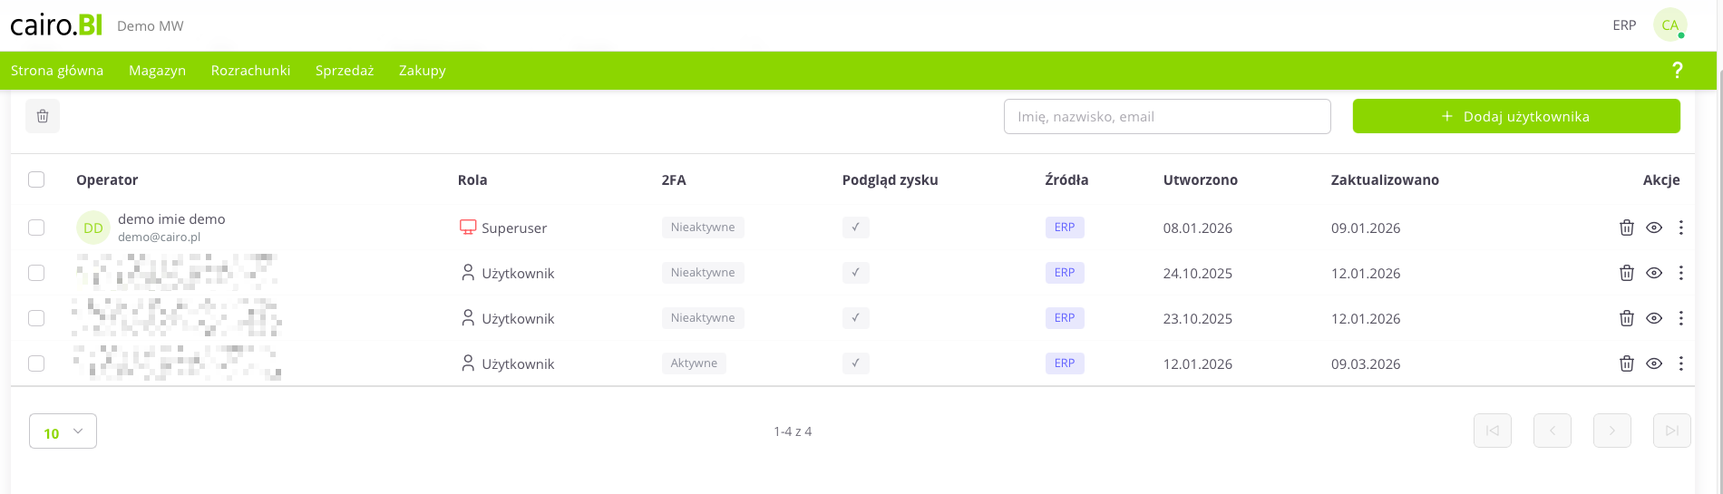Select all operators with header checkbox
Screen dimensions: 1723x494
coord(36,179)
